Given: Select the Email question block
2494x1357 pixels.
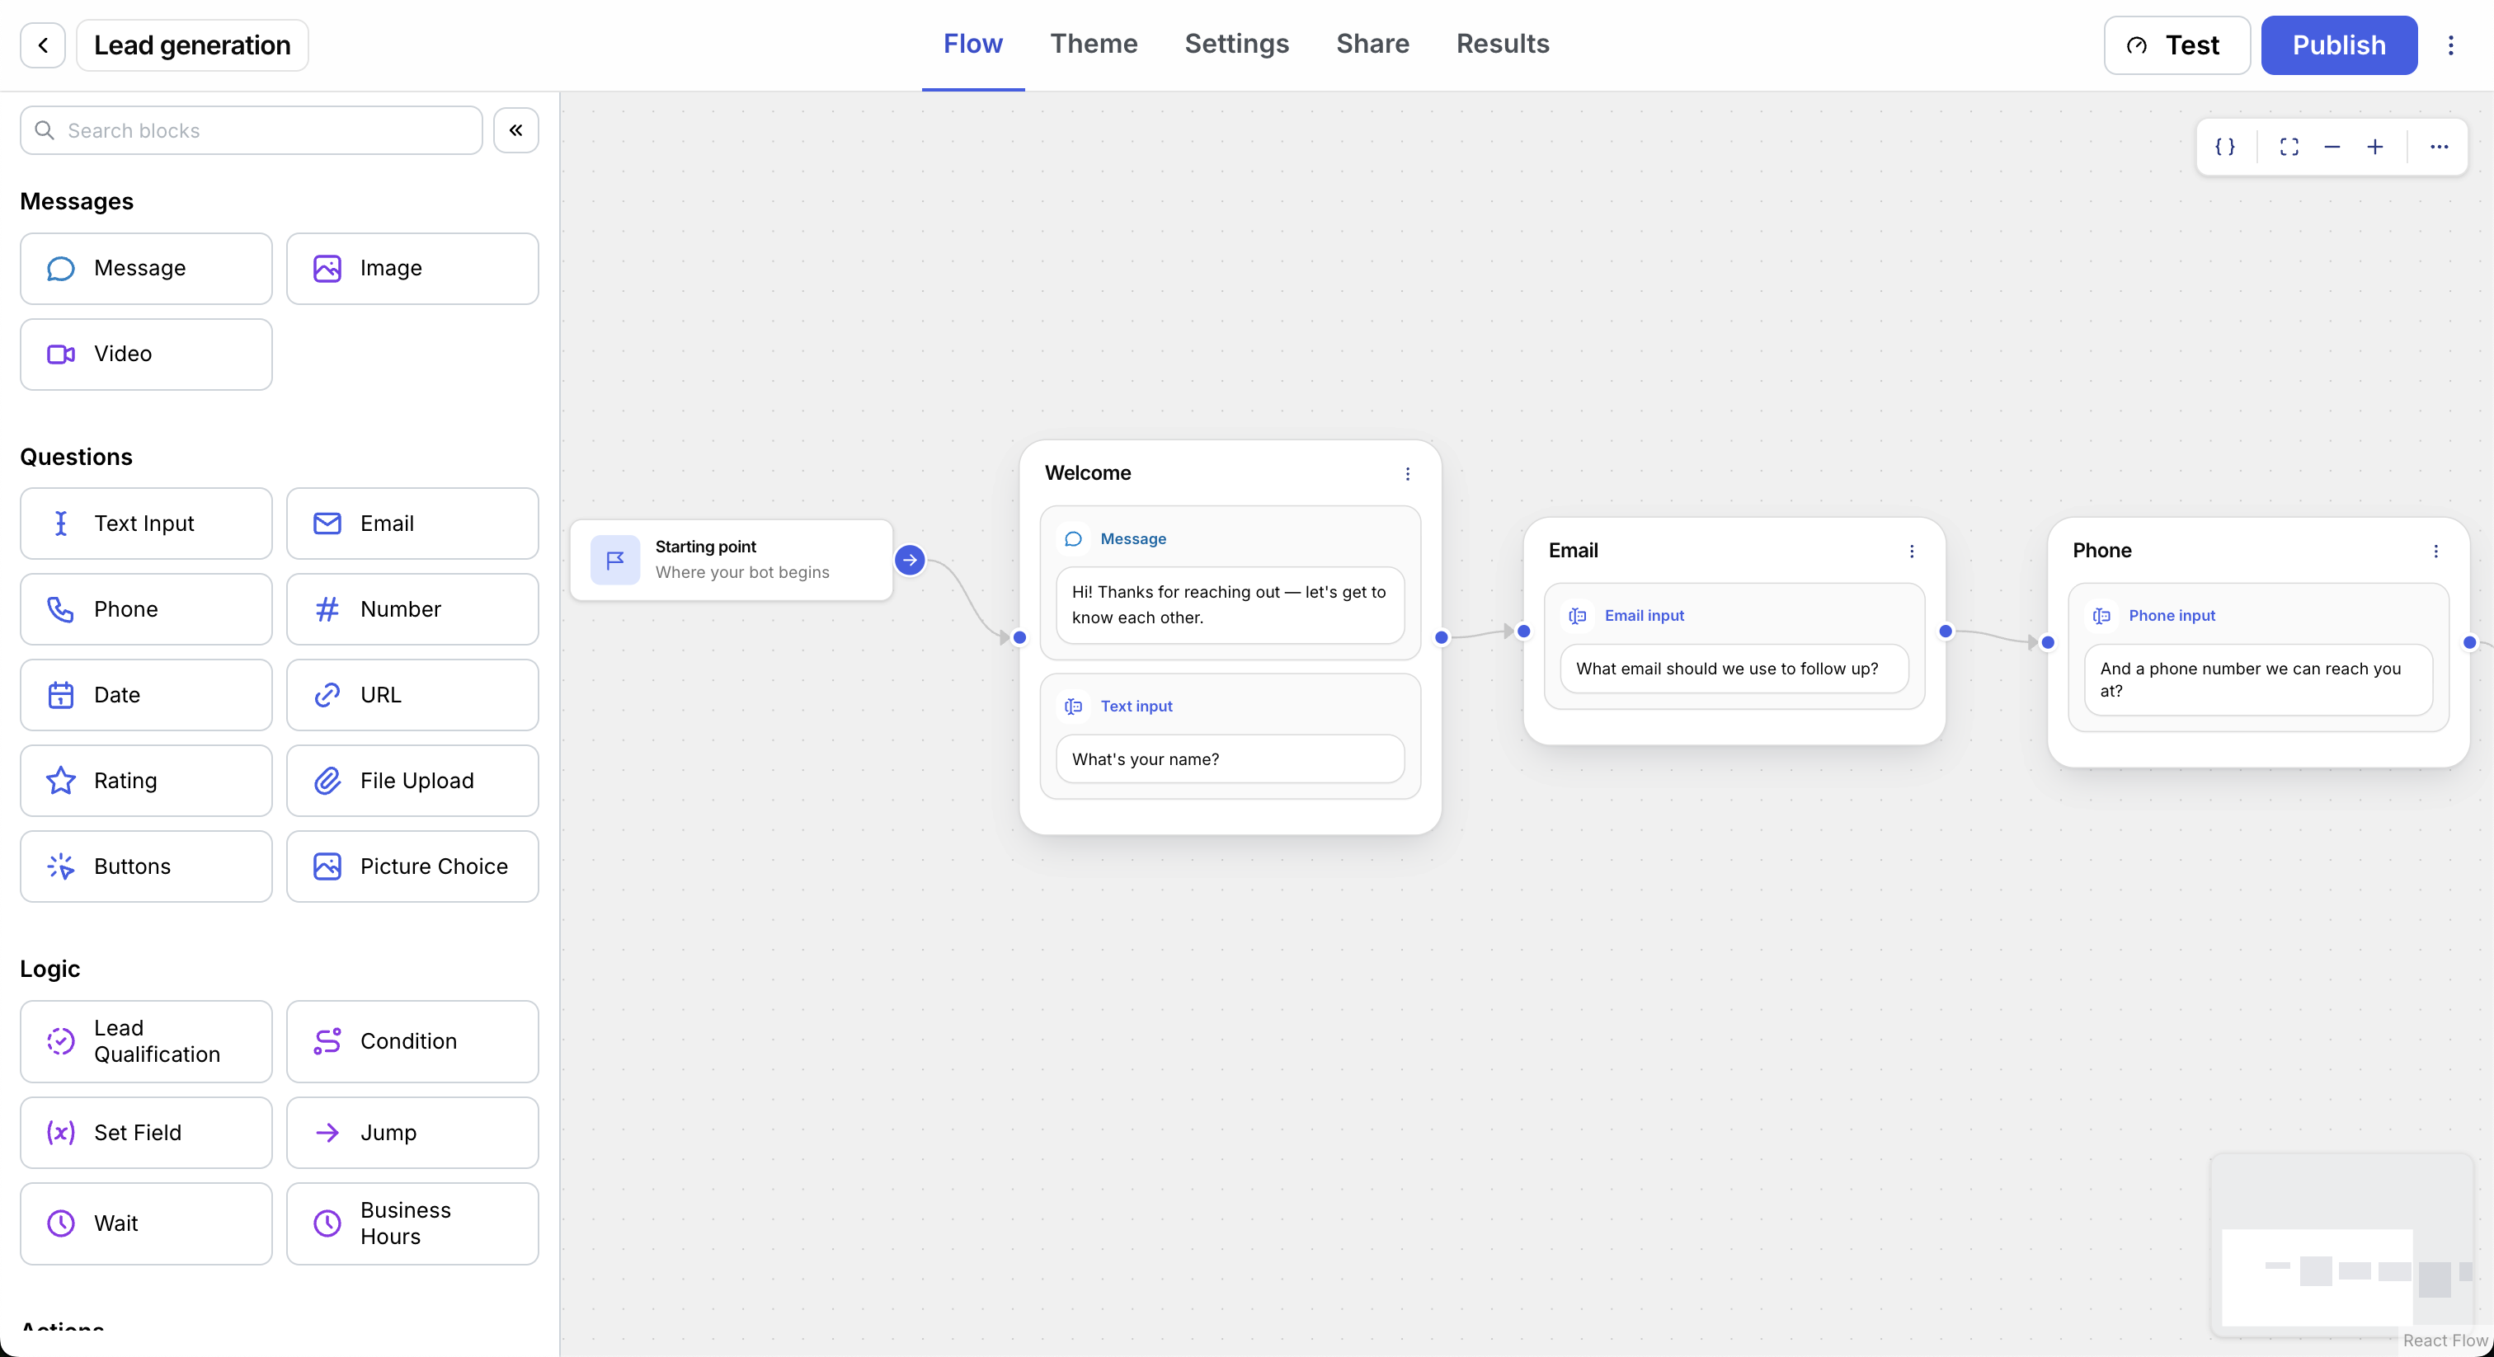Looking at the screenshot, I should (412, 524).
